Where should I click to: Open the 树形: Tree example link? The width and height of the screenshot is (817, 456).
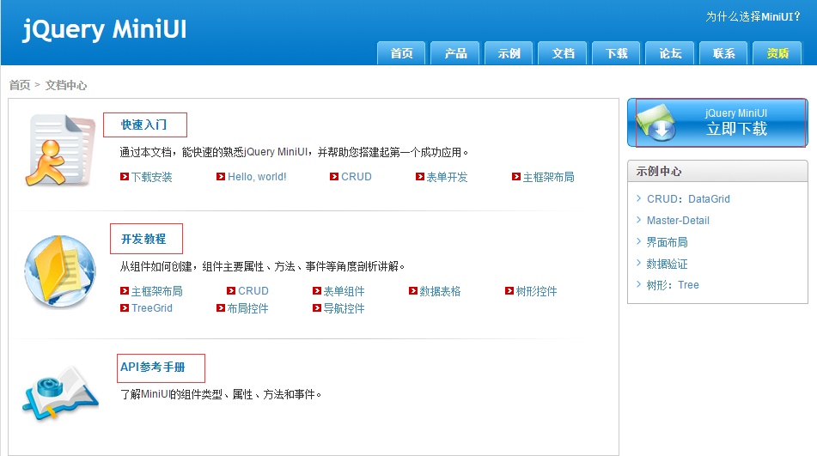click(x=673, y=285)
